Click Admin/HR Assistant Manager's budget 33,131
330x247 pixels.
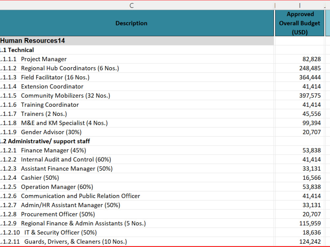(300, 205)
